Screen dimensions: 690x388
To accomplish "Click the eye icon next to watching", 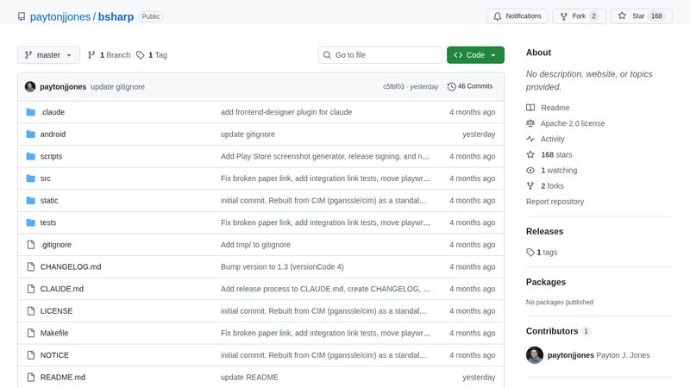I will (x=530, y=170).
